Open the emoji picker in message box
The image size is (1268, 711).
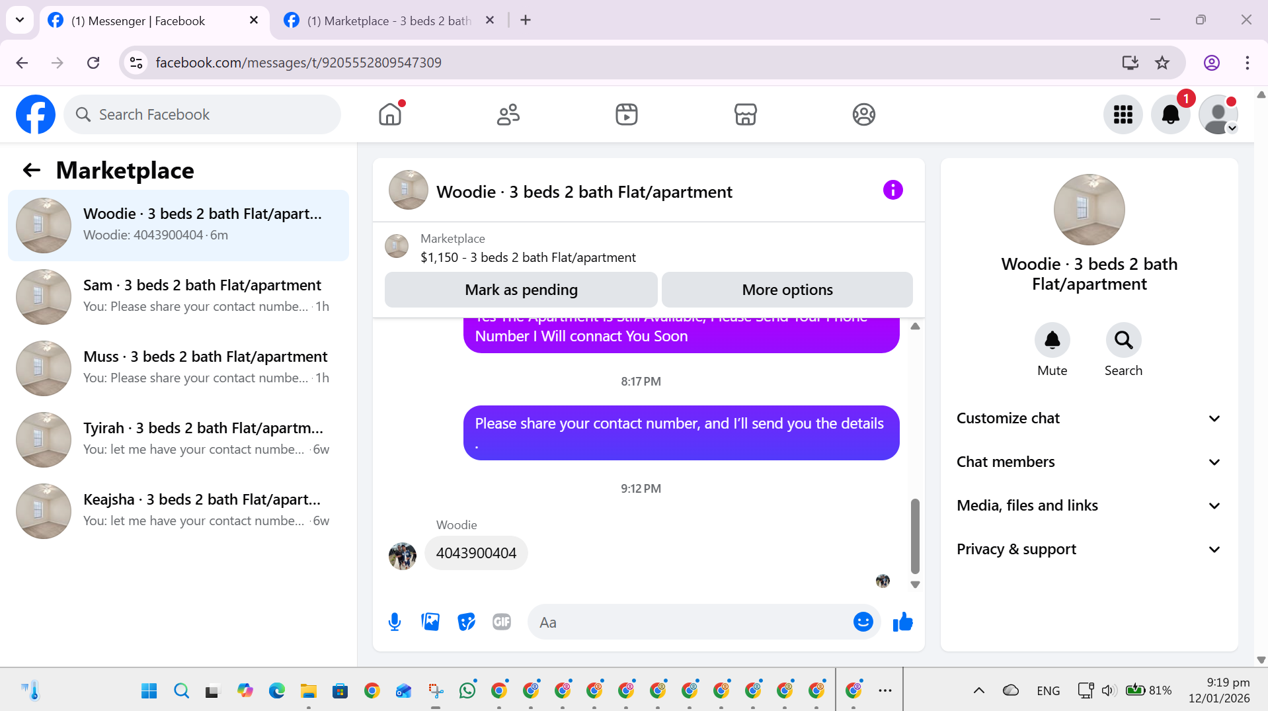863,622
